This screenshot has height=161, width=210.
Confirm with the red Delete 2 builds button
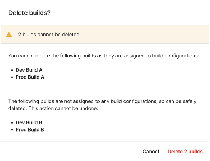pos(185,152)
